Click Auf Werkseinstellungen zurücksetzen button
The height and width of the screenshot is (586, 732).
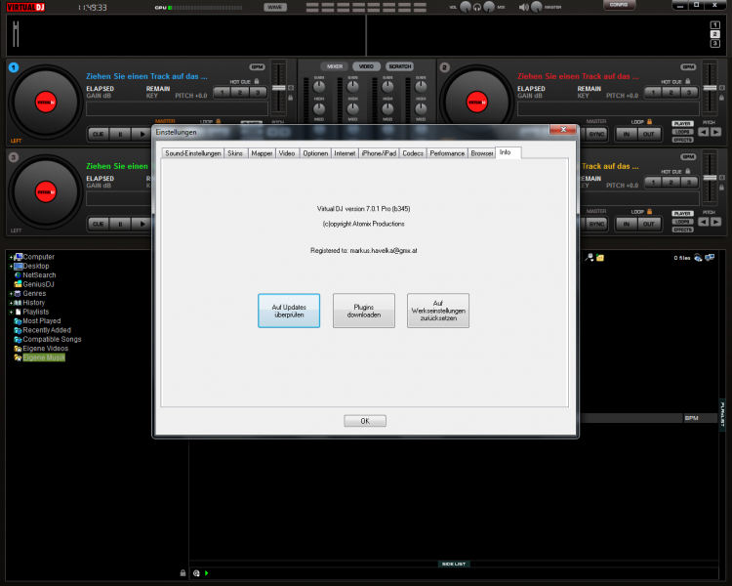coord(438,311)
